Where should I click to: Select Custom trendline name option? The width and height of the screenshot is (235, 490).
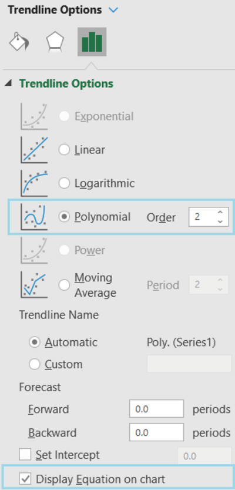pos(35,364)
